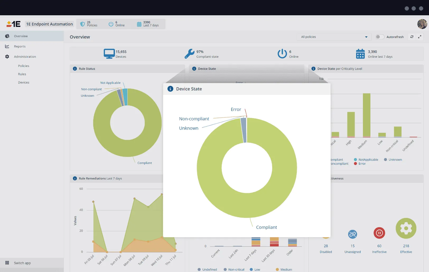
Task: Open the user profile avatar
Action: [422, 24]
